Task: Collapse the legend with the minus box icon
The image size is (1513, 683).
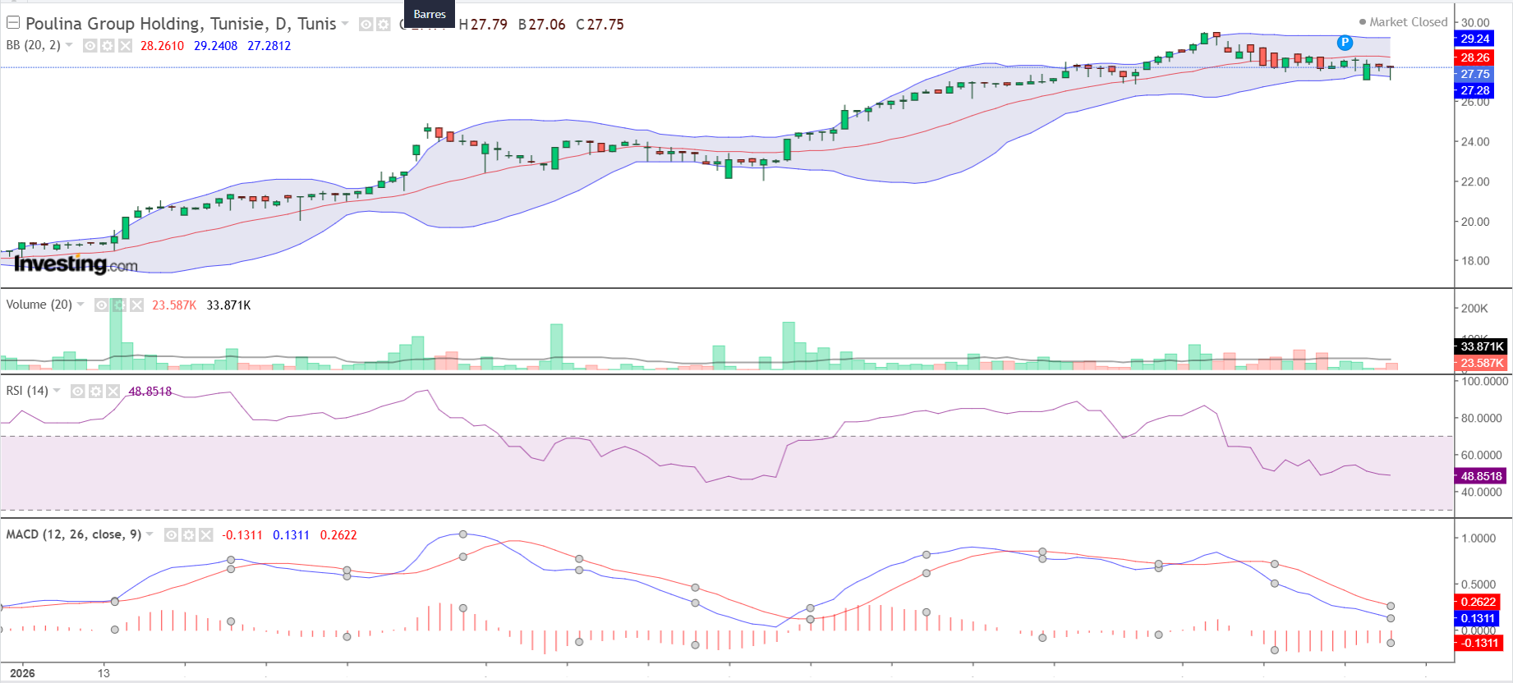Action: [x=13, y=23]
